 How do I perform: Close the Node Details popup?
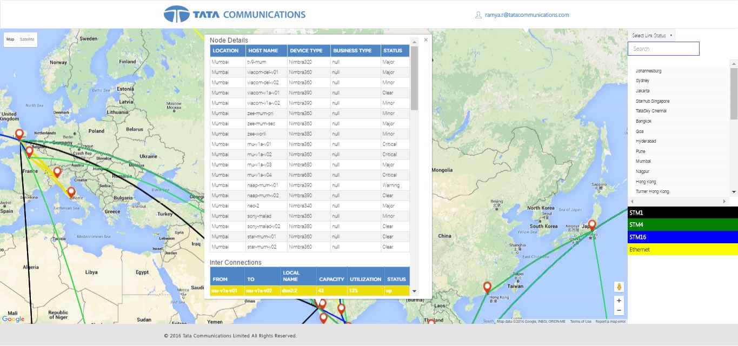click(x=425, y=39)
